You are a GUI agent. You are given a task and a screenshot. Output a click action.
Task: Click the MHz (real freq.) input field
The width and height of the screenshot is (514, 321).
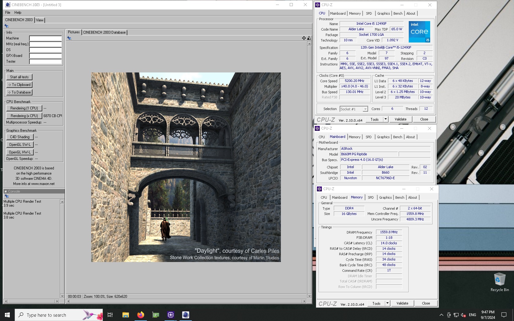(x=46, y=44)
